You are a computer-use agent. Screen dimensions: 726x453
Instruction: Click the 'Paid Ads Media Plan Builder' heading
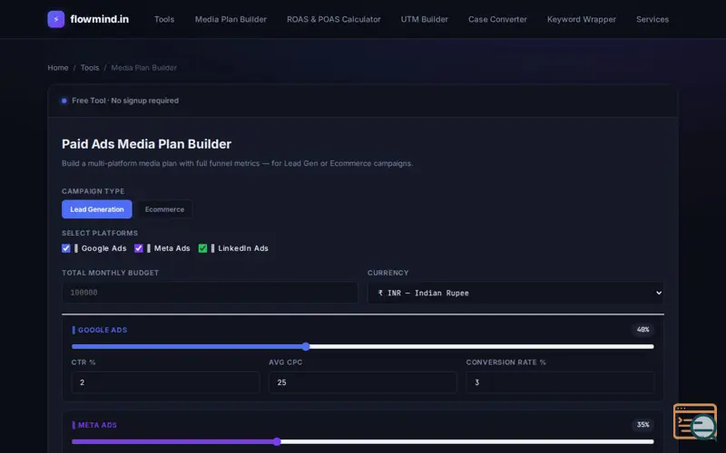146,144
